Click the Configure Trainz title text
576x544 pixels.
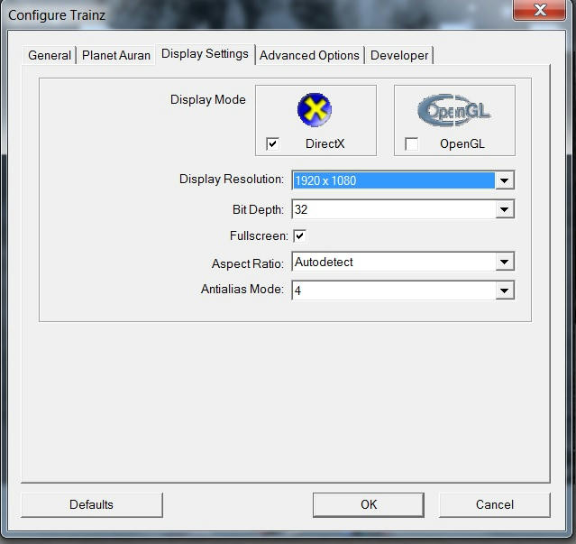pos(57,15)
